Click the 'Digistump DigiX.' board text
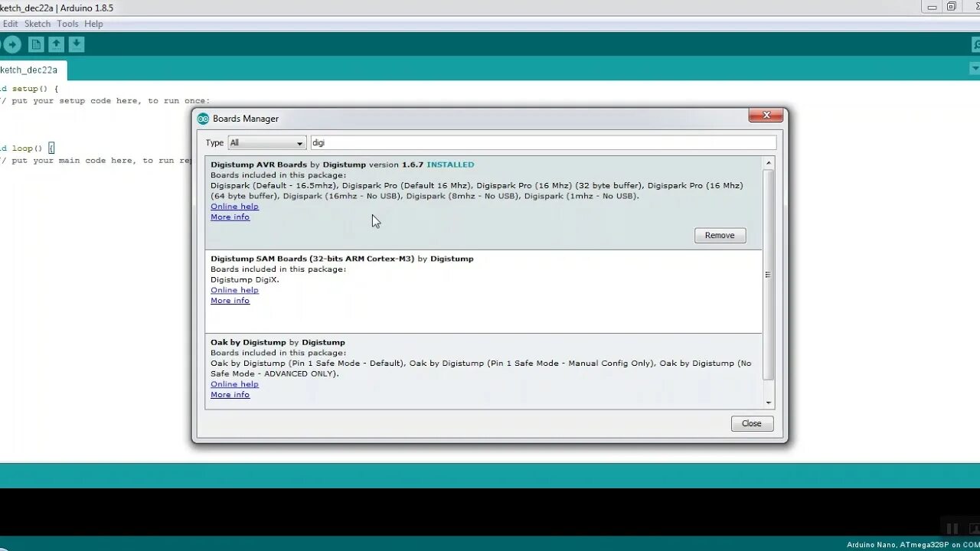Viewport: 980px width, 551px height. click(245, 279)
